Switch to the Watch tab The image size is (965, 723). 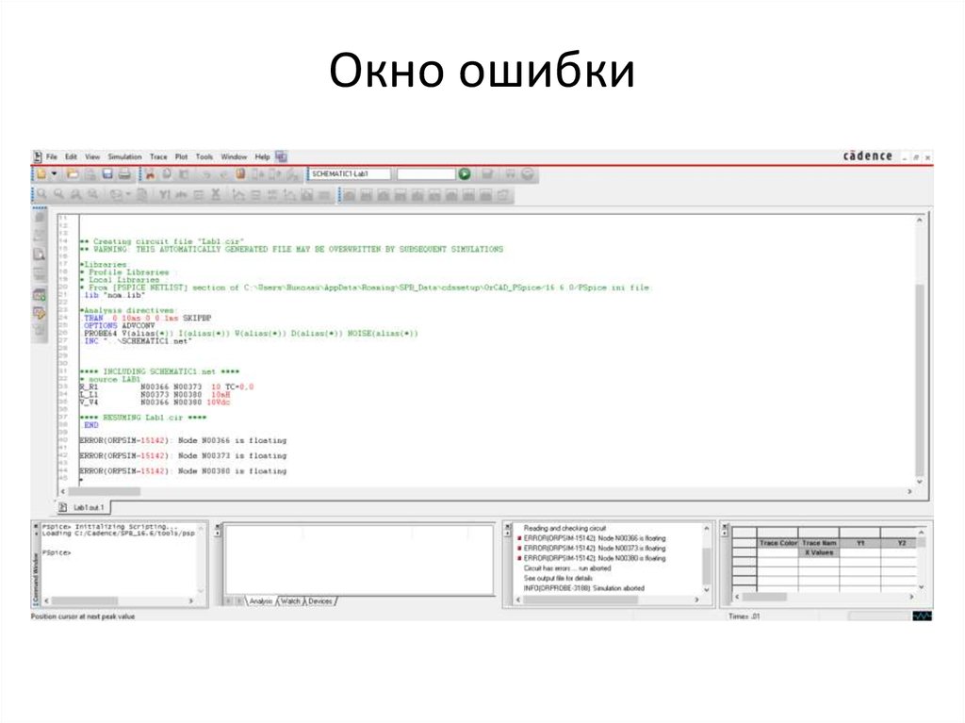(x=288, y=600)
